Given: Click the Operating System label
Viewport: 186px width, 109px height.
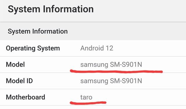Looking at the screenshot, I should pos(33,48).
